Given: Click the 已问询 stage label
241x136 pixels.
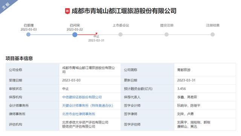Looking at the screenshot, I should pyautogui.click(x=75, y=25).
